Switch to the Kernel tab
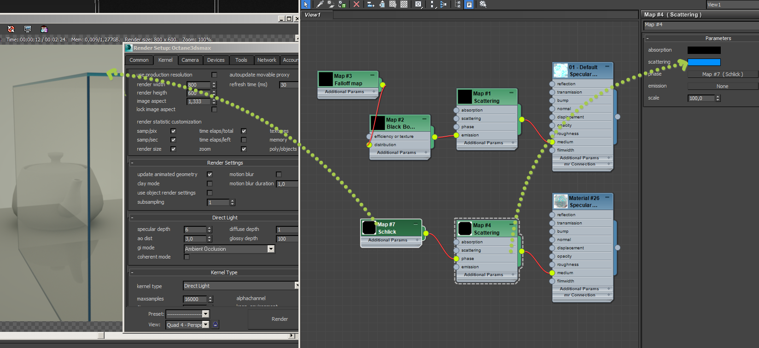The image size is (759, 348). point(165,60)
